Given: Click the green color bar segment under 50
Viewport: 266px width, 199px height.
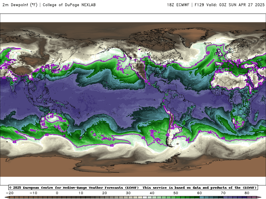Looking at the screenshot, I should point(178,198).
